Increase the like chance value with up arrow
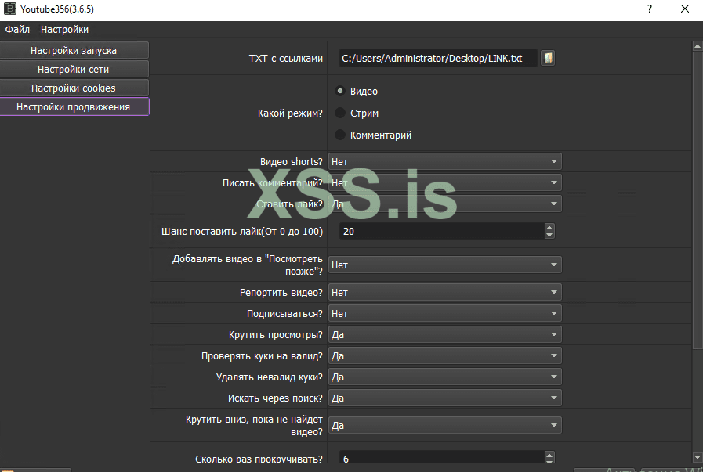703x472 pixels. pyautogui.click(x=549, y=228)
